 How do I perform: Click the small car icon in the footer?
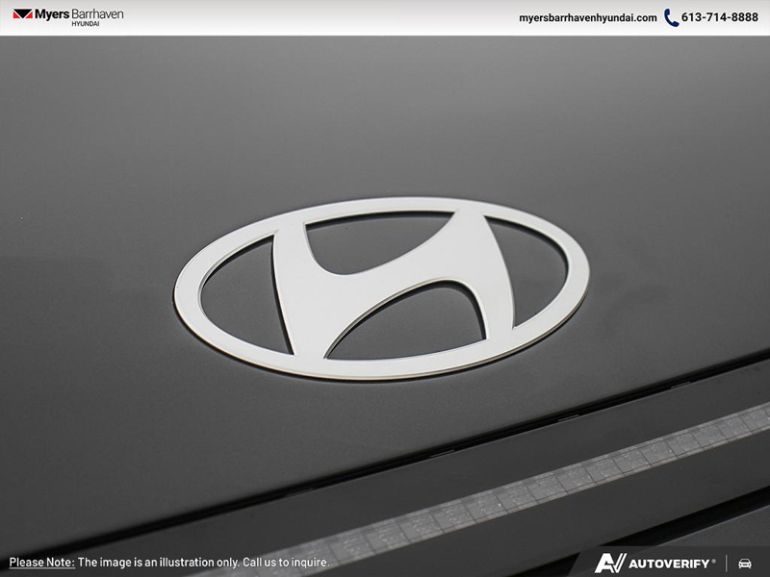pos(745,563)
